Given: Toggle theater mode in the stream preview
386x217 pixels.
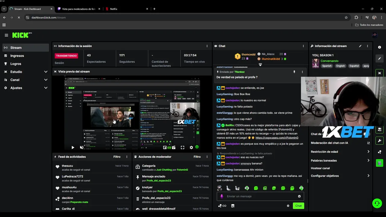Looking at the screenshot, I should pyautogui.click(x=174, y=147).
